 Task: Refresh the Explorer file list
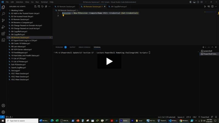42,6
